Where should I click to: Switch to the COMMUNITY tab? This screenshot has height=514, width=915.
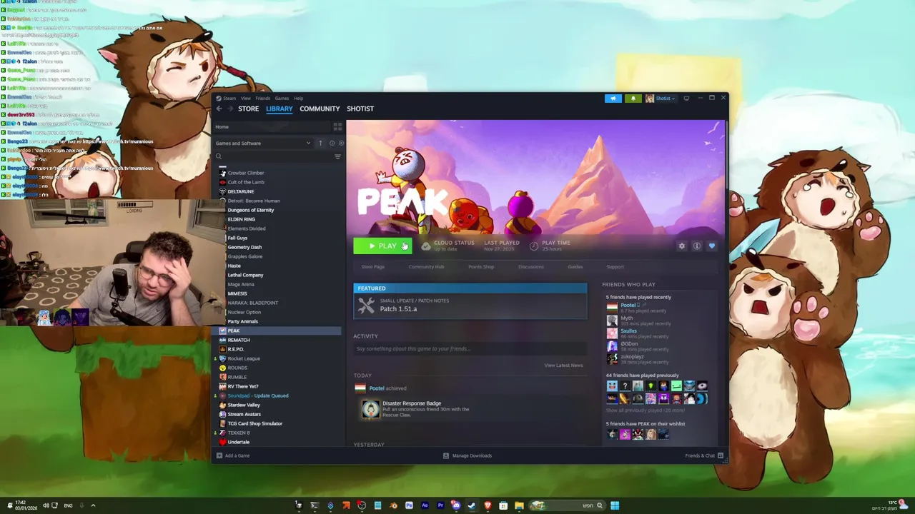[320, 109]
